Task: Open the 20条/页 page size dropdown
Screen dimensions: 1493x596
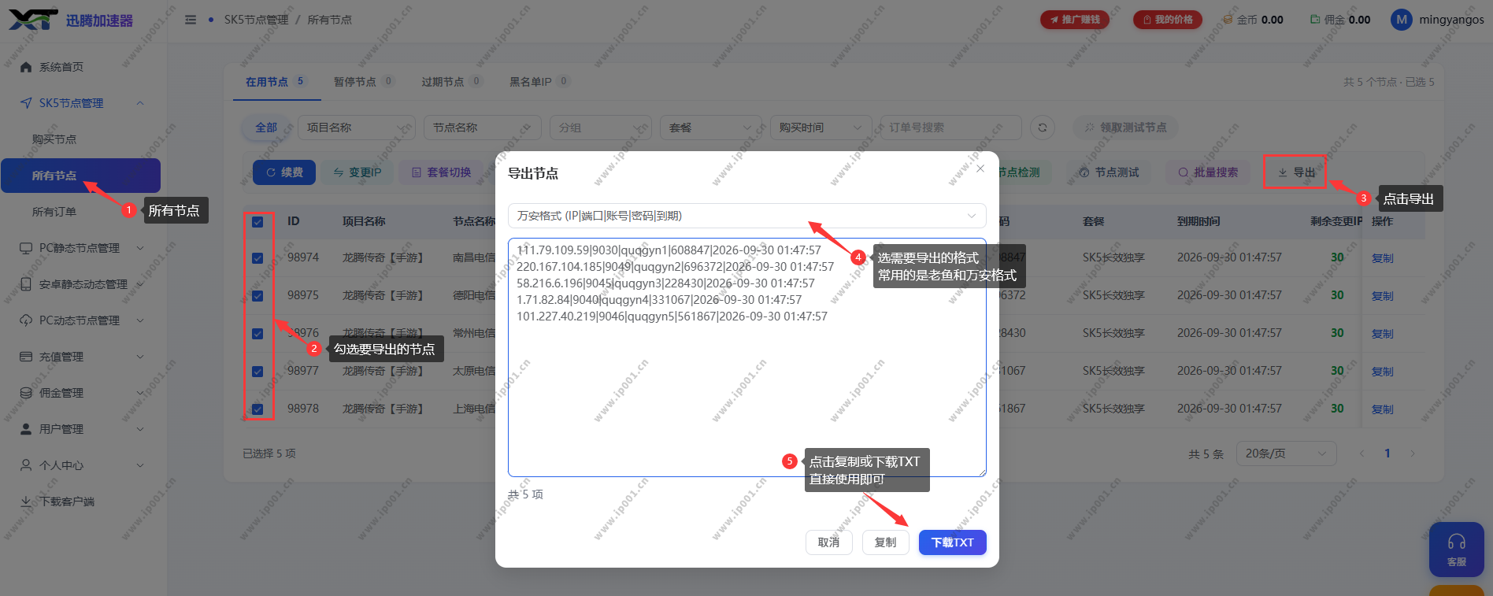Action: click(1287, 453)
